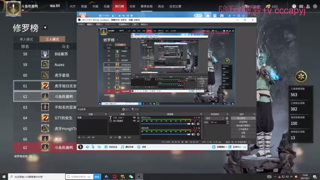Click 开始录制 in OBS controls
The height and width of the screenshot is (180, 320).
243,122
